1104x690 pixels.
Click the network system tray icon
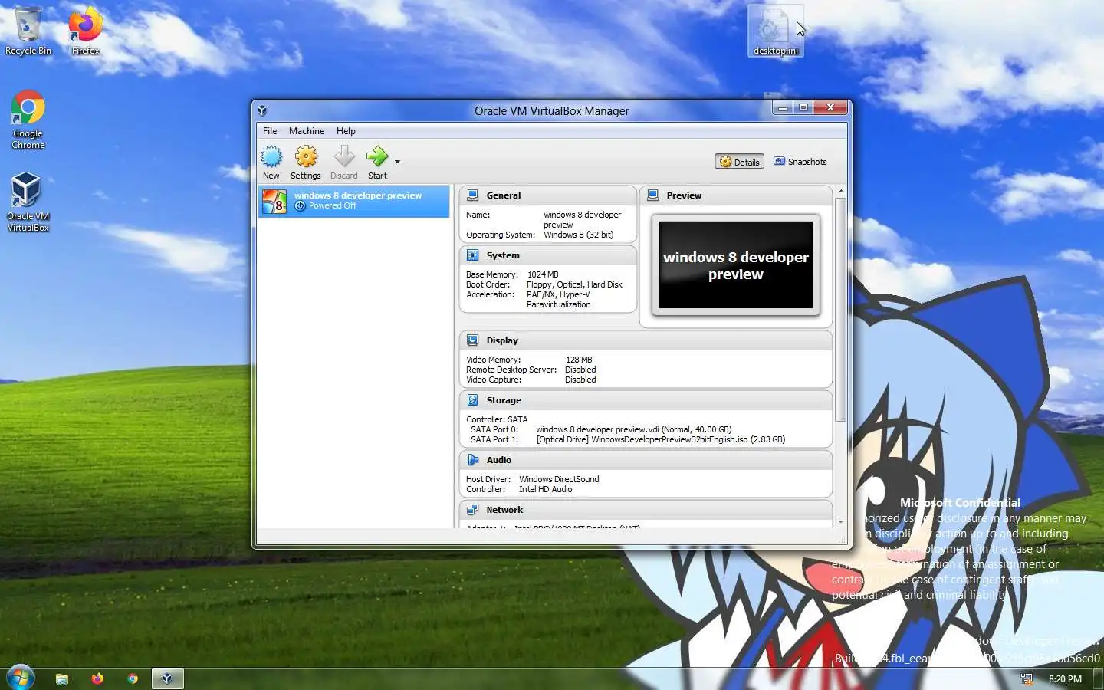[1026, 679]
